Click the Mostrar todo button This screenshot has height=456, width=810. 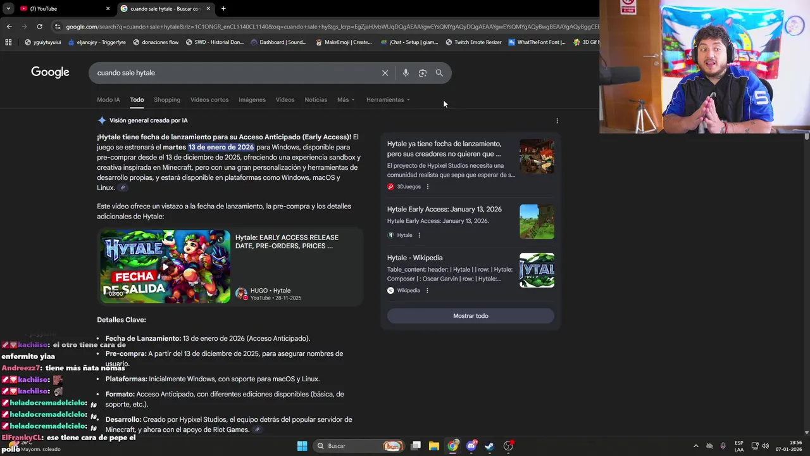(471, 316)
